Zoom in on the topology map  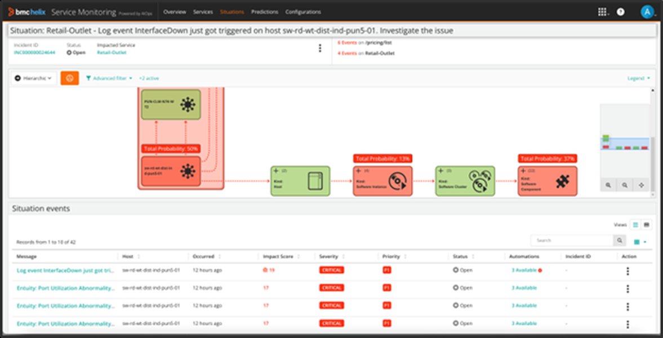(x=608, y=185)
